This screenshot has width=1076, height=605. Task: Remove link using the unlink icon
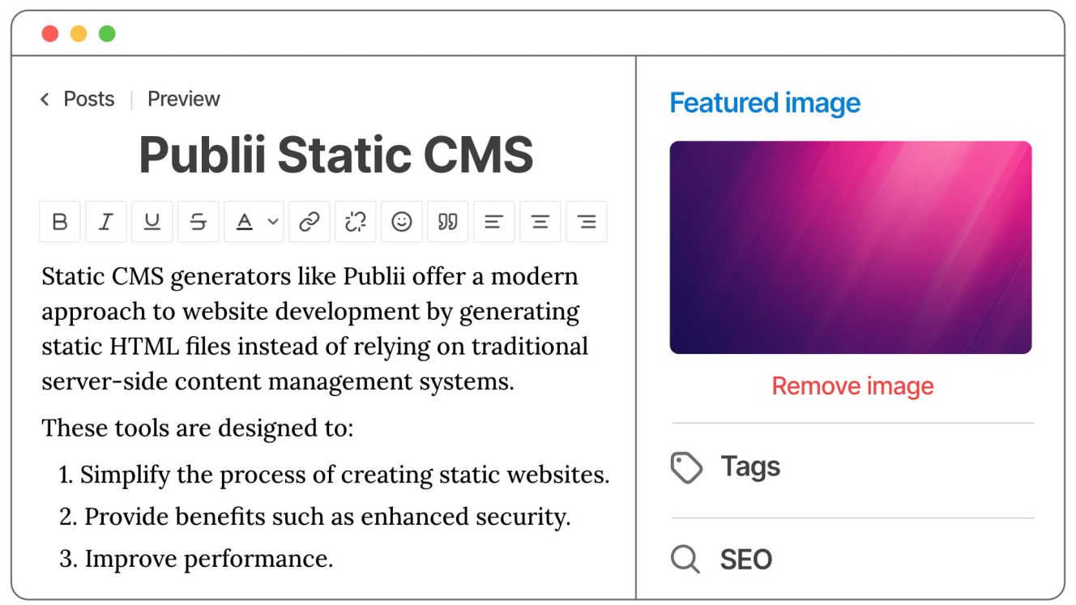(356, 222)
